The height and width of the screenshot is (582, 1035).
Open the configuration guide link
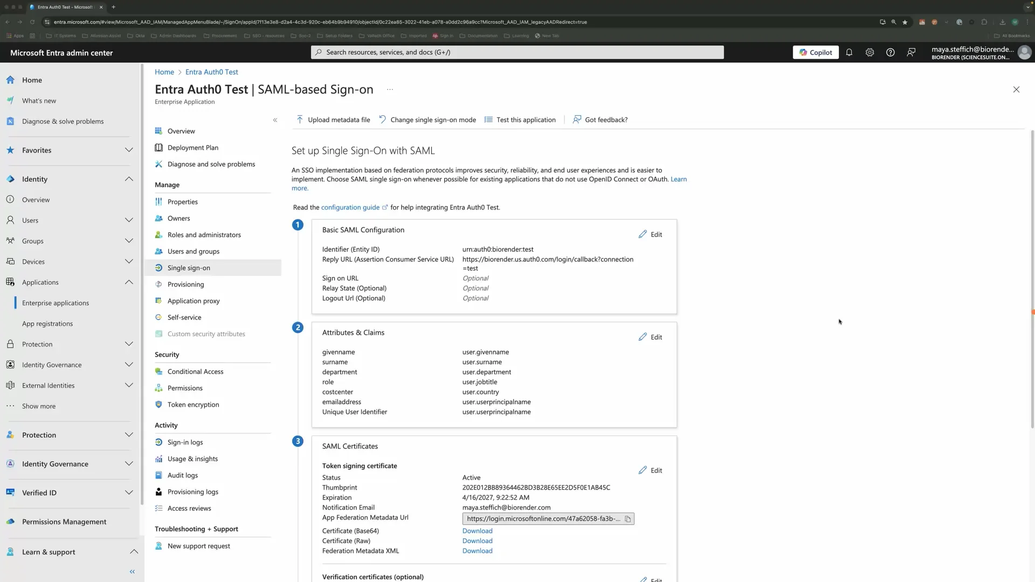point(350,207)
